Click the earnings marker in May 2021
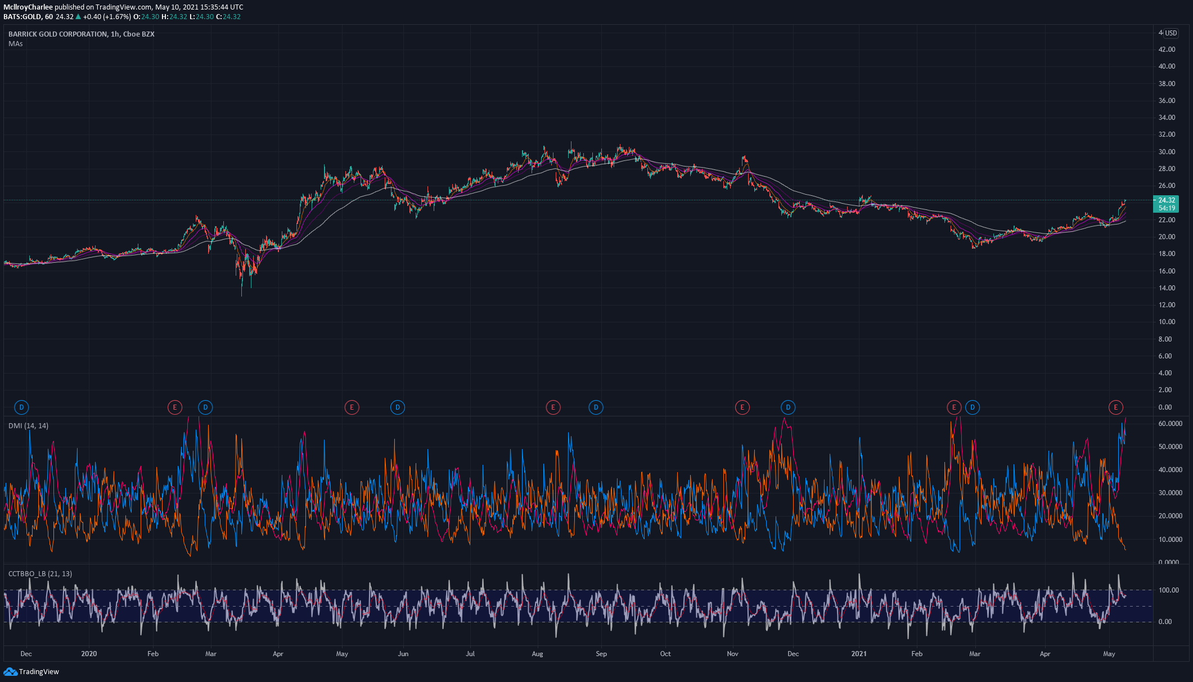 1115,407
